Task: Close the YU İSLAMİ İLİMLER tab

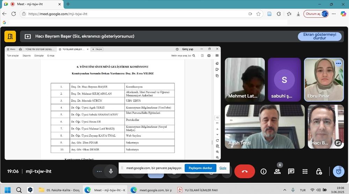Action: coord(88,49)
